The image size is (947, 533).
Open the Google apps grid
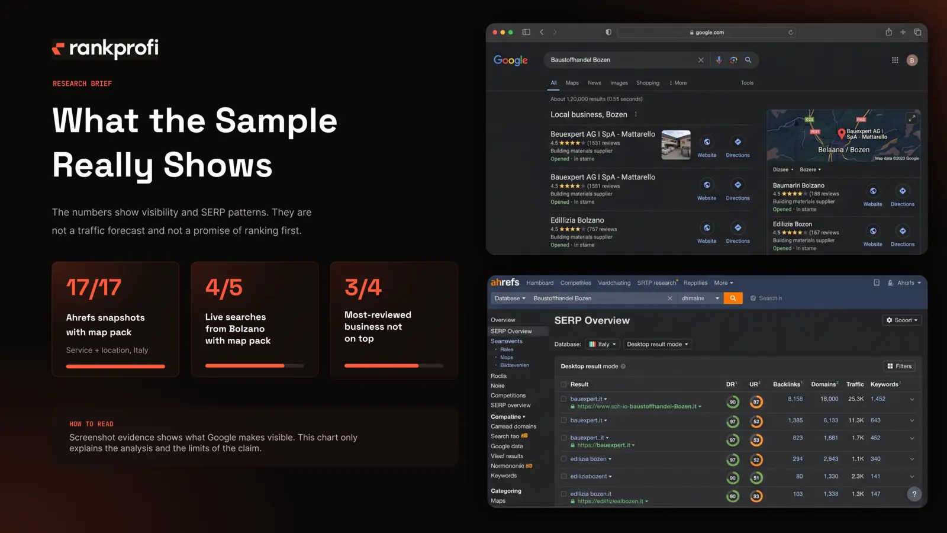895,60
